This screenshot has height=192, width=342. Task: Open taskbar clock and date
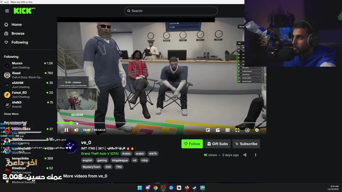(x=333, y=188)
